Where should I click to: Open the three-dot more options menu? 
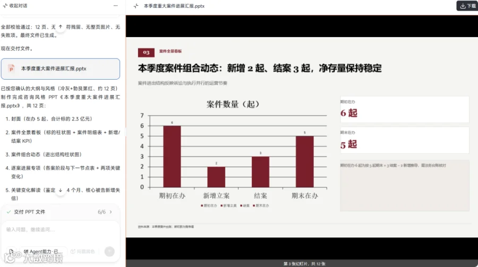(x=116, y=6)
